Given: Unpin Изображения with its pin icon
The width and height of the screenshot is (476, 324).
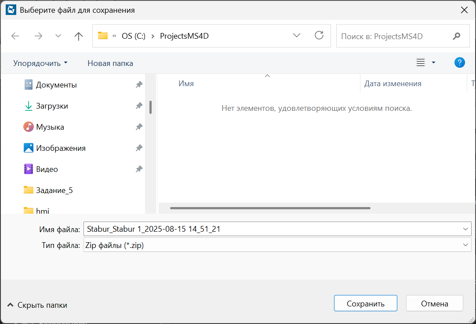Looking at the screenshot, I should pyautogui.click(x=139, y=148).
